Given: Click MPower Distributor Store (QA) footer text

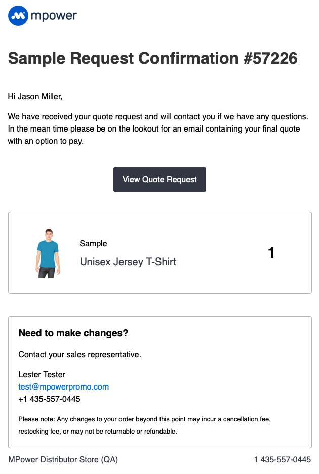Looking at the screenshot, I should point(63,459).
